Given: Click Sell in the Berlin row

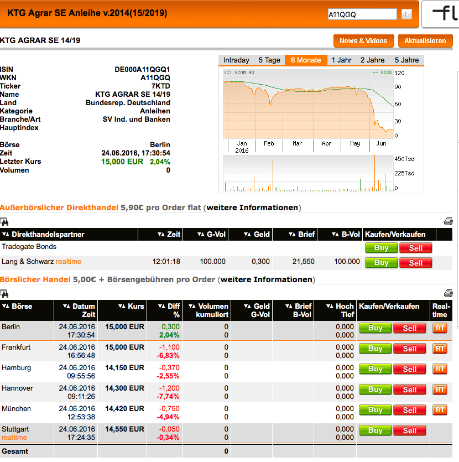Looking at the screenshot, I should [x=410, y=328].
